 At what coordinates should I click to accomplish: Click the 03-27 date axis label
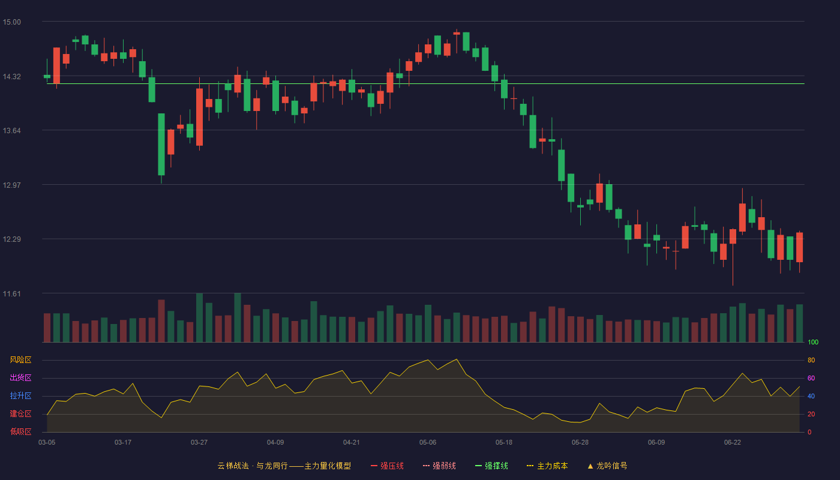(x=199, y=442)
